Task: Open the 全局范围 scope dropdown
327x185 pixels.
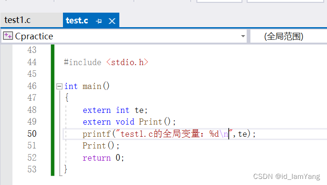Action: 288,37
